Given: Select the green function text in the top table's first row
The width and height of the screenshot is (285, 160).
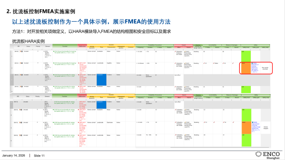Looking at the screenshot, I should 65,52.
